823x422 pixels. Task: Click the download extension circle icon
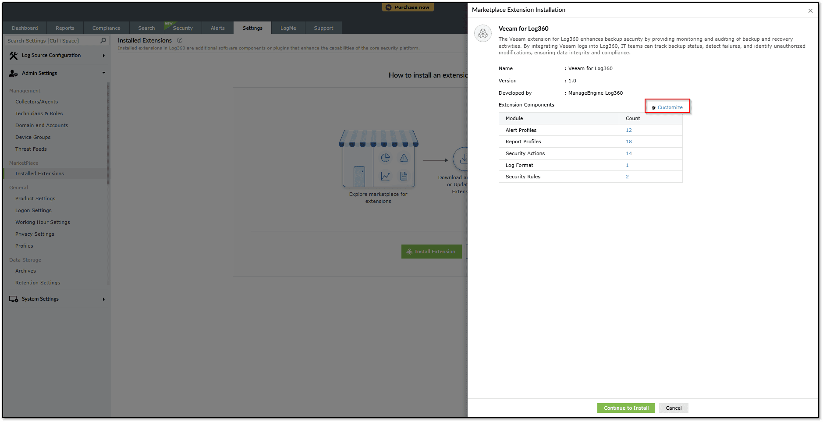(460, 159)
